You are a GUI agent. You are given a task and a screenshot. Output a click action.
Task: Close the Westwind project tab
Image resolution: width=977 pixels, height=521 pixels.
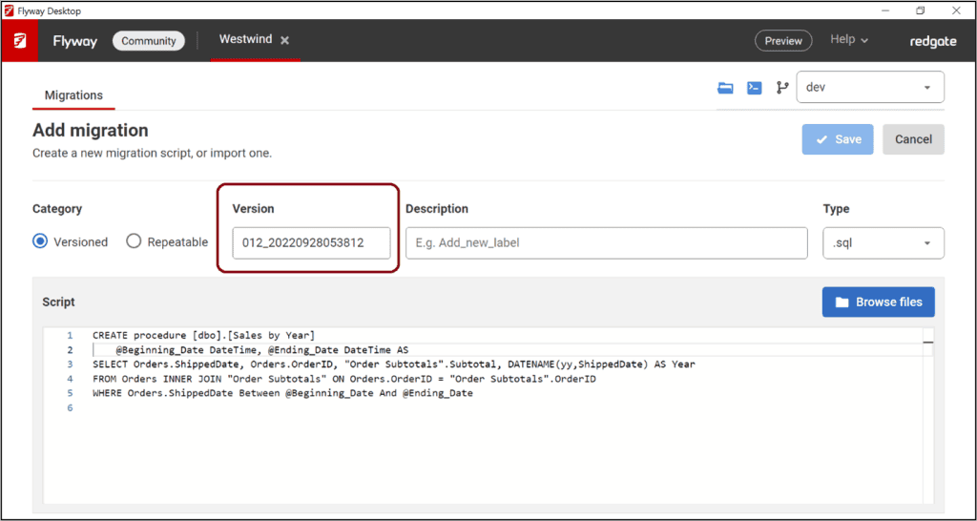pyautogui.click(x=284, y=40)
